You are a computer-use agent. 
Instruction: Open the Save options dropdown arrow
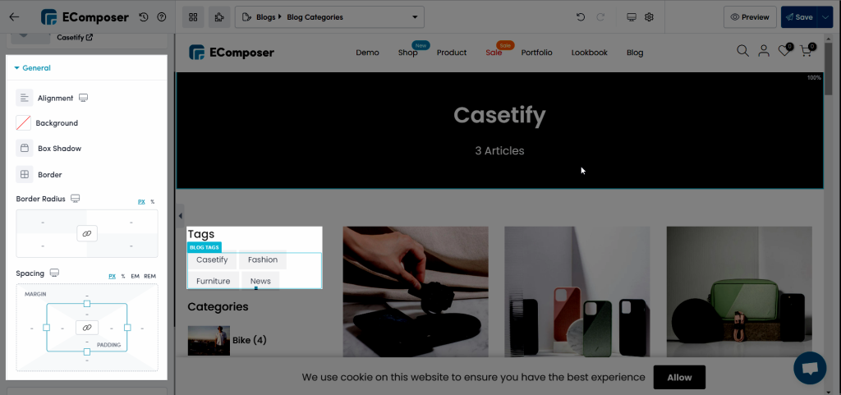pyautogui.click(x=825, y=17)
